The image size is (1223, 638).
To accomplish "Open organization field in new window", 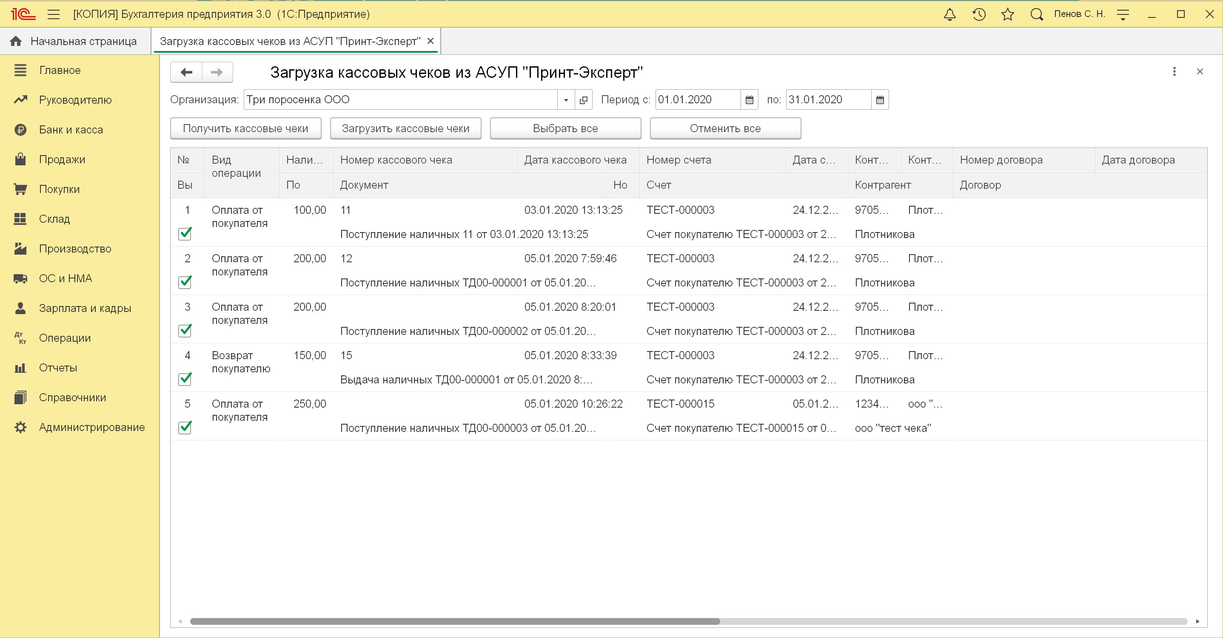I will click(584, 99).
